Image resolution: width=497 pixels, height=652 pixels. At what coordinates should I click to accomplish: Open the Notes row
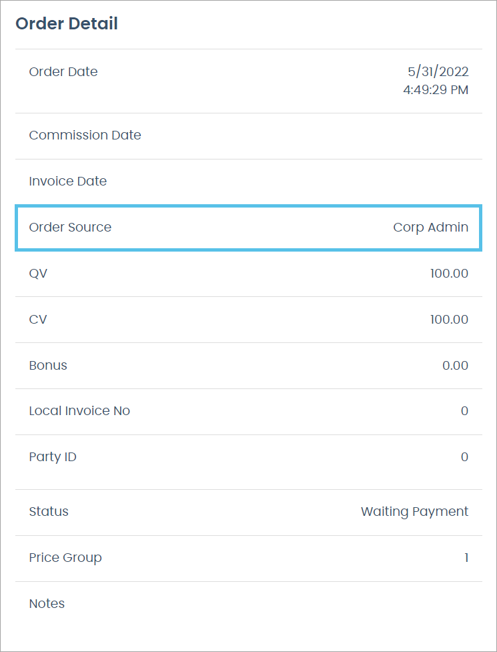pyautogui.click(x=47, y=604)
